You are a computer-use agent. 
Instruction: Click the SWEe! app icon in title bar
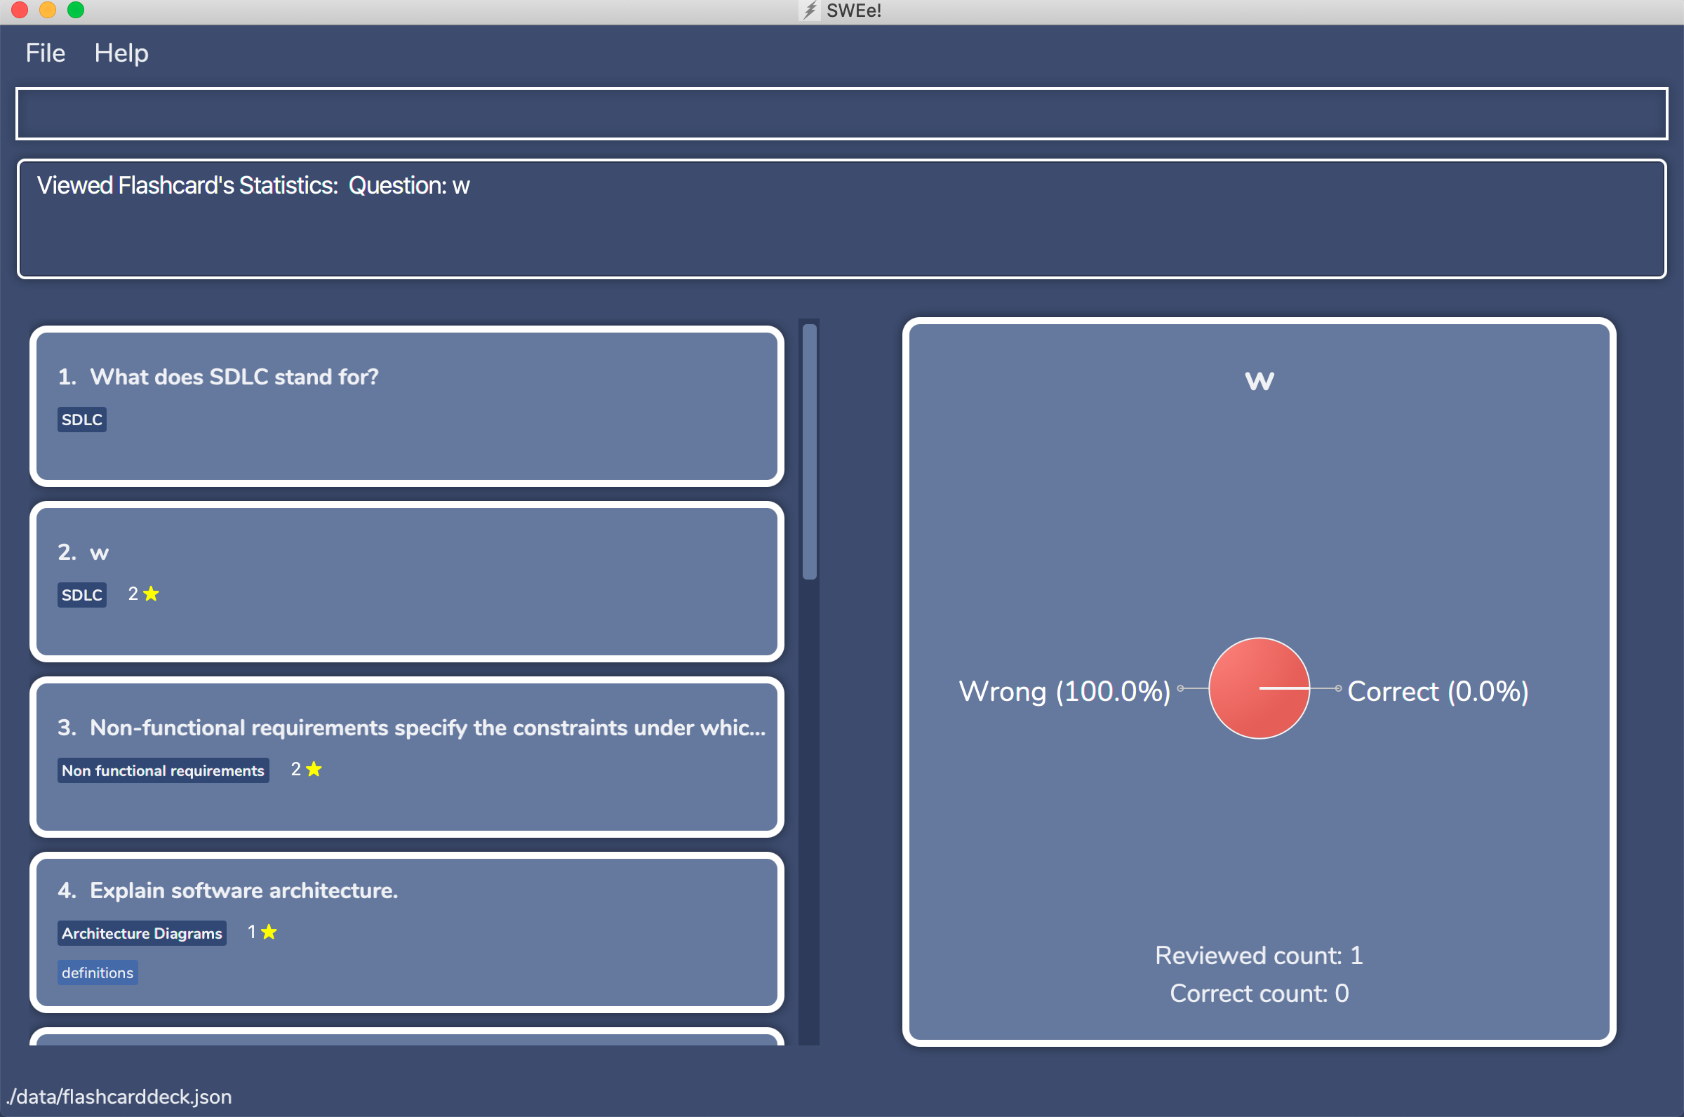(810, 10)
